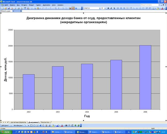Image resolution: width=167 pixels, height=134 pixels.
Task: Jump to first sheet tab arrow
Action: click(x=1, y=122)
